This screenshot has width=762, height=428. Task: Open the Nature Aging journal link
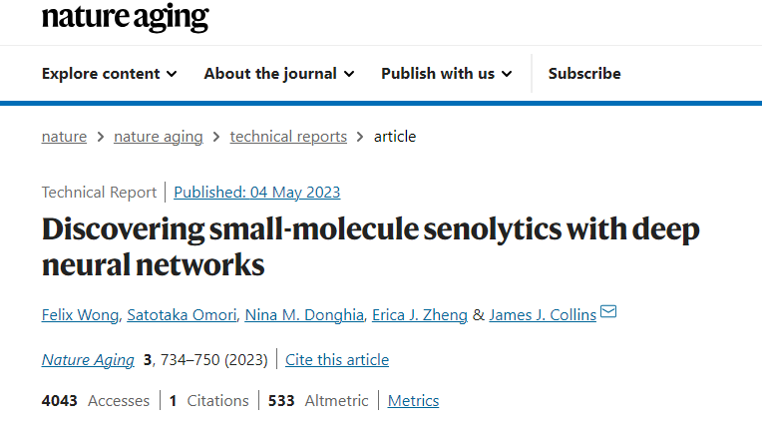click(x=88, y=360)
